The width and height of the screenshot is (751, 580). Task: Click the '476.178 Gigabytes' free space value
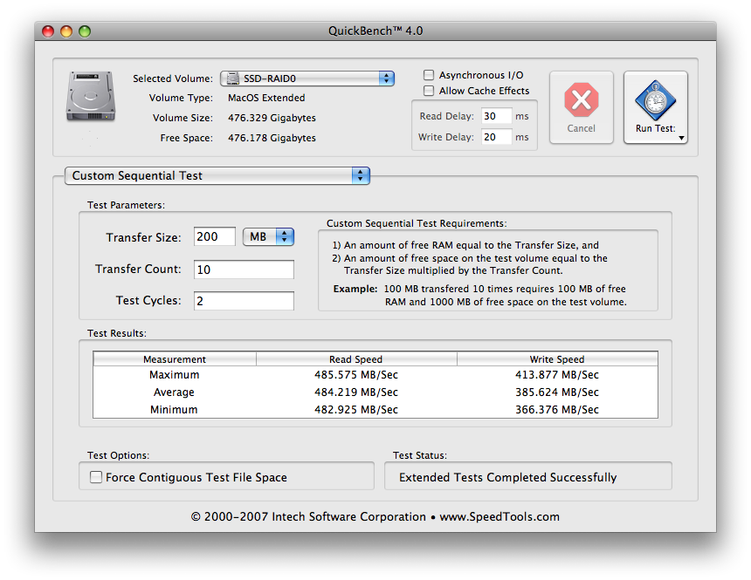pos(272,138)
